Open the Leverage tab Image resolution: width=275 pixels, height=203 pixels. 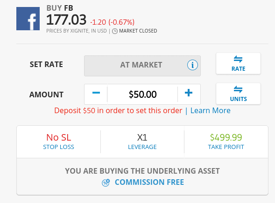click(142, 142)
